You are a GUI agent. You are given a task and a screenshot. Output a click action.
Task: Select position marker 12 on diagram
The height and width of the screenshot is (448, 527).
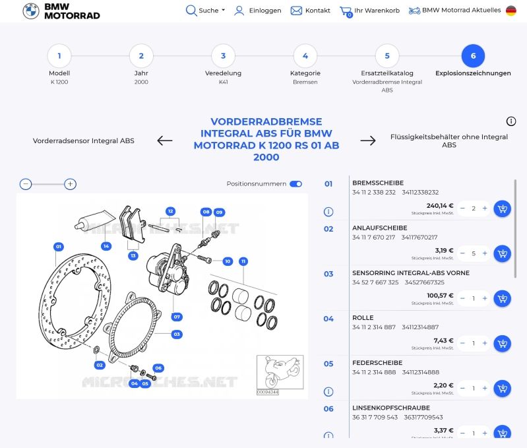click(170, 211)
